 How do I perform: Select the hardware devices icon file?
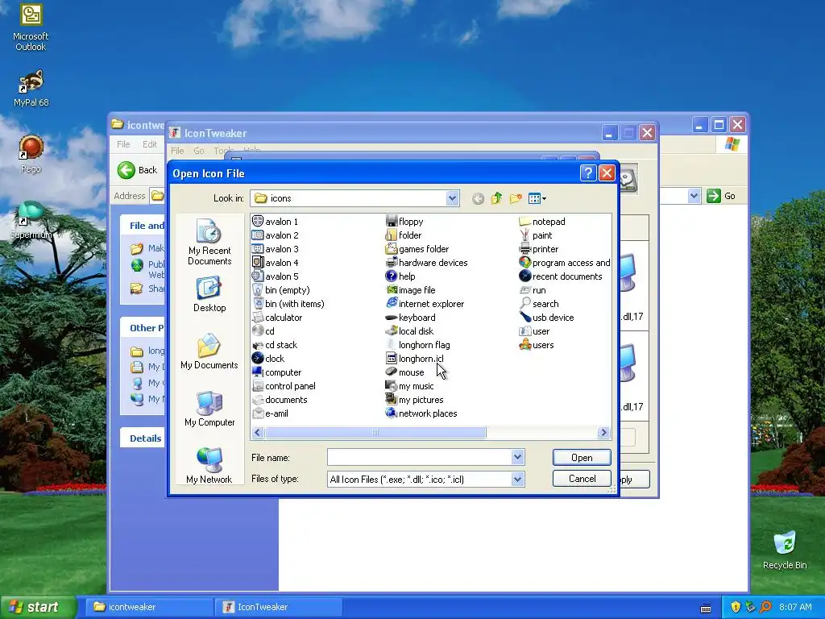(x=427, y=263)
